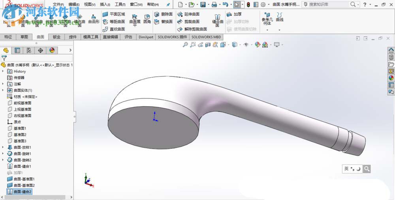The height and width of the screenshot is (200, 395).
Task: Save the document with the disk icon
Action: click(x=203, y=4)
